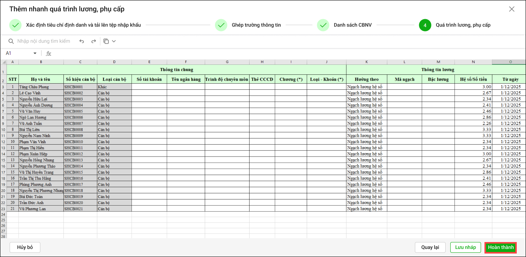This screenshot has width=526, height=257.
Task: Expand the copy options dropdown arrow
Action: point(114,41)
